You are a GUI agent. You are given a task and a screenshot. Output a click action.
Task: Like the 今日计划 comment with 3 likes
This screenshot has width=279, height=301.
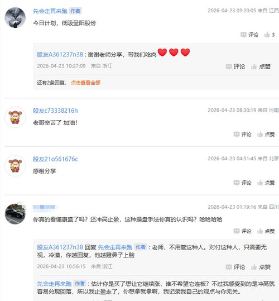tap(269, 35)
